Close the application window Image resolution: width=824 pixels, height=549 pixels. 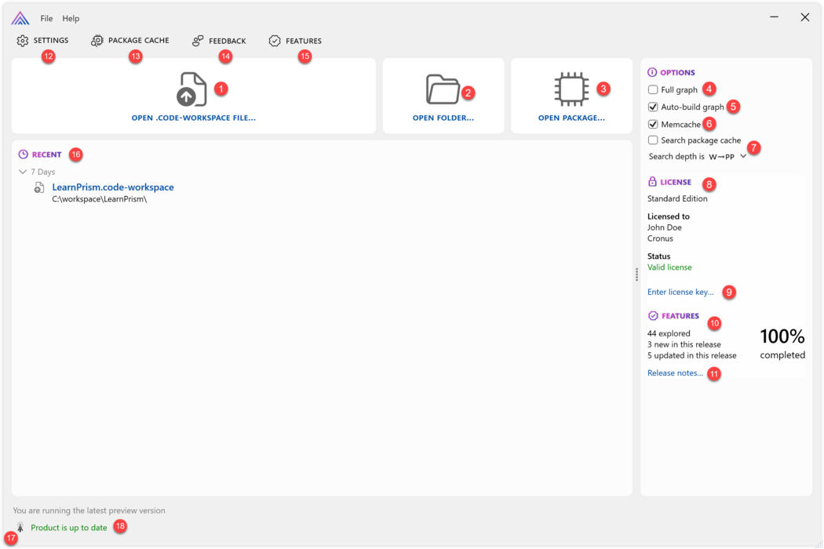tap(804, 17)
